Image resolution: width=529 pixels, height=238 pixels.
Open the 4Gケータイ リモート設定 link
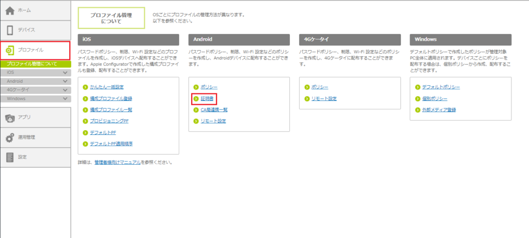tap(324, 98)
